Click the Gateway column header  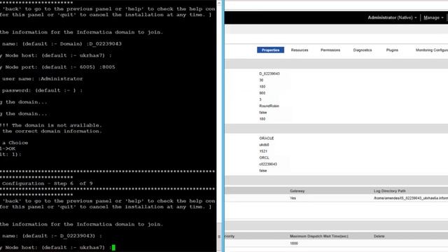click(x=297, y=191)
